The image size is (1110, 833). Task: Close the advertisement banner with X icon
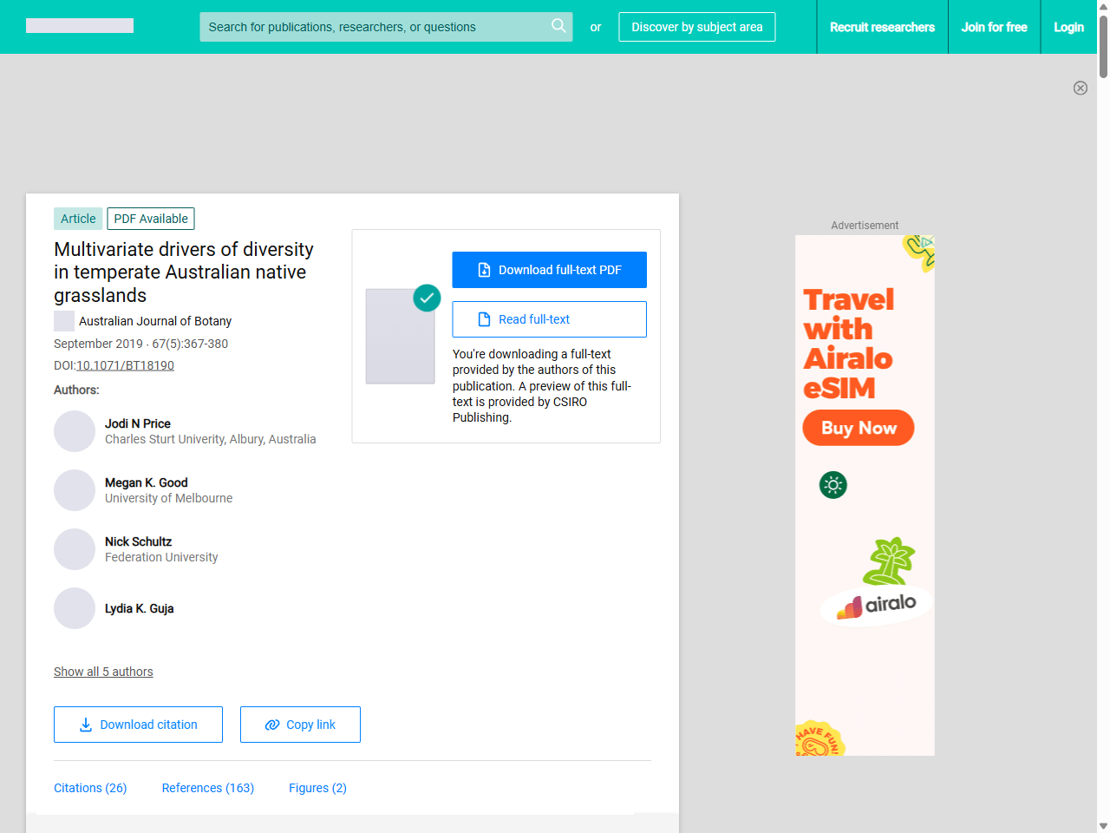point(1080,88)
